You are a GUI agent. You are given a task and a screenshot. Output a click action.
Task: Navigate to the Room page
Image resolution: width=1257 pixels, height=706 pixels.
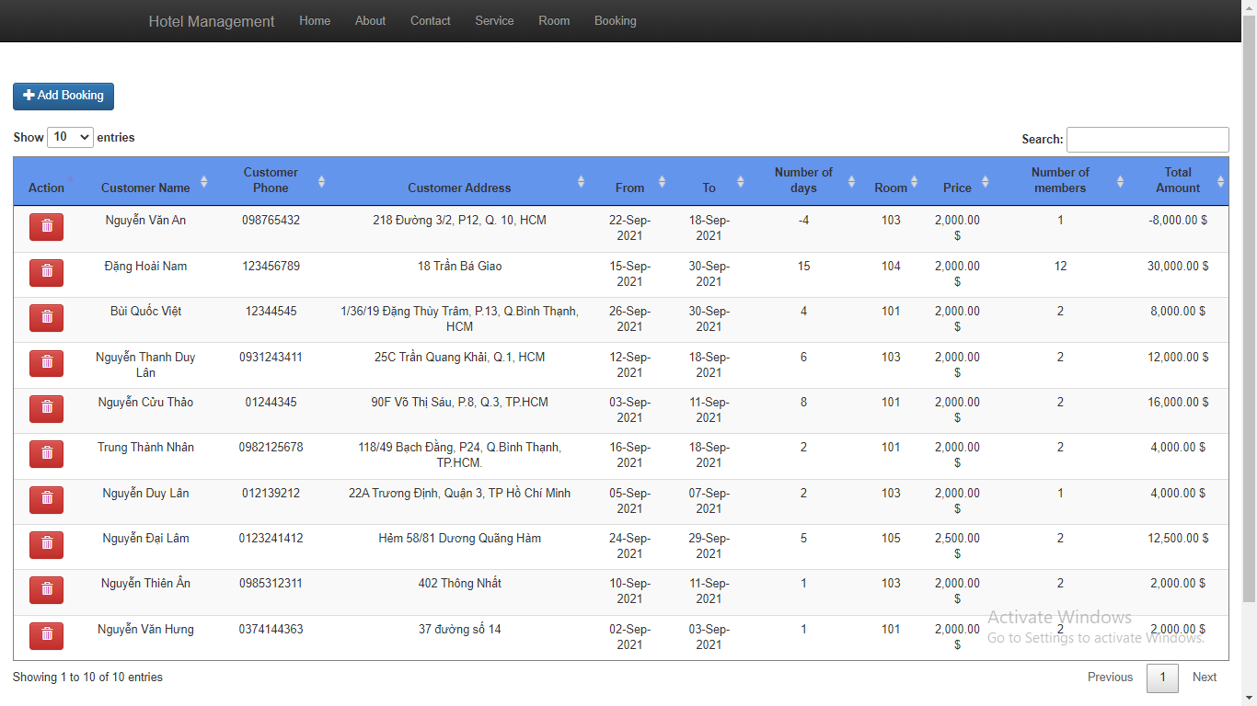point(554,20)
